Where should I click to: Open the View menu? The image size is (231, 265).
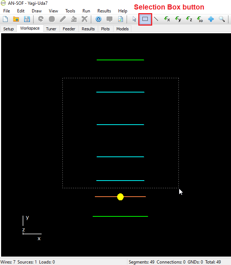pos(53,11)
